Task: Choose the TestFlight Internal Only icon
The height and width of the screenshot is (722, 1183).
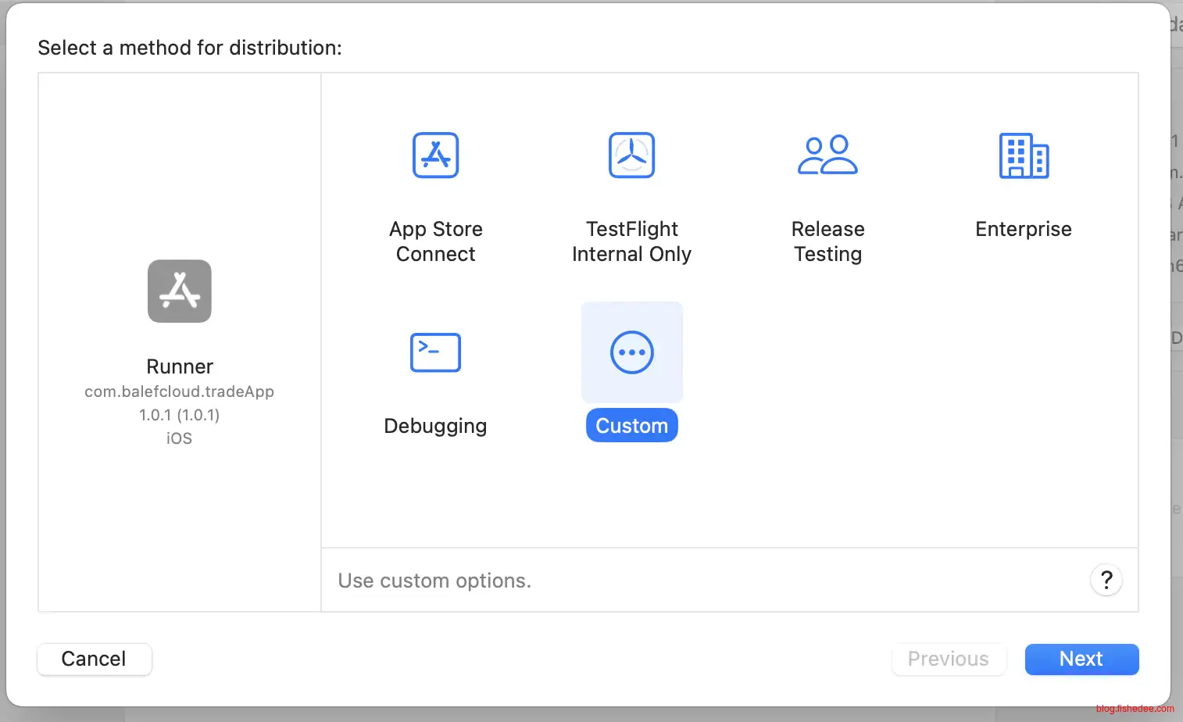Action: tap(631, 155)
